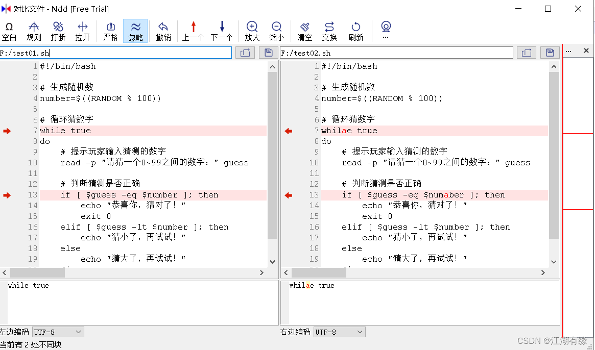The height and width of the screenshot is (350, 595).
Task: Click the F:/test02.sh path field
Action: click(x=396, y=52)
